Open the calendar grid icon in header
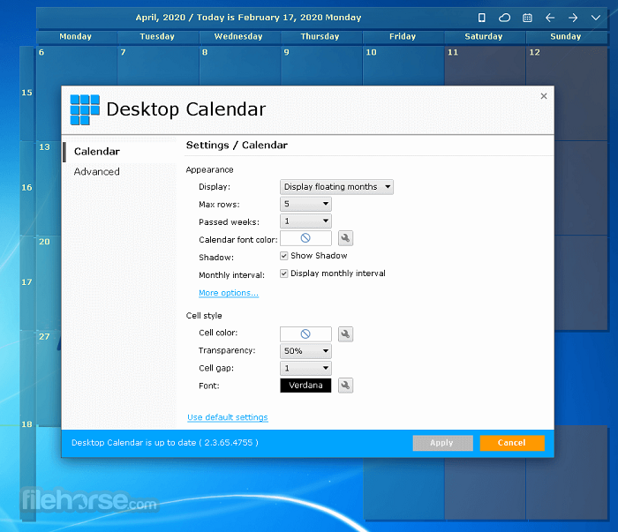The image size is (618, 532). pyautogui.click(x=527, y=18)
